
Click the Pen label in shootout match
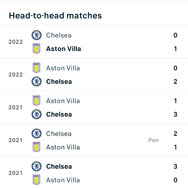(154, 140)
